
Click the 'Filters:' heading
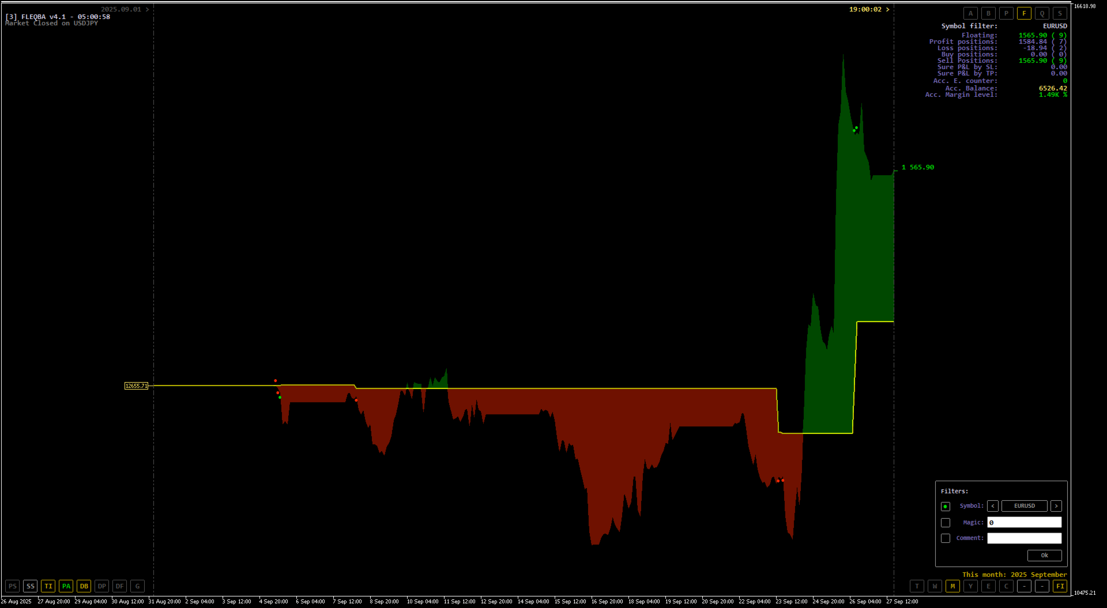(955, 492)
